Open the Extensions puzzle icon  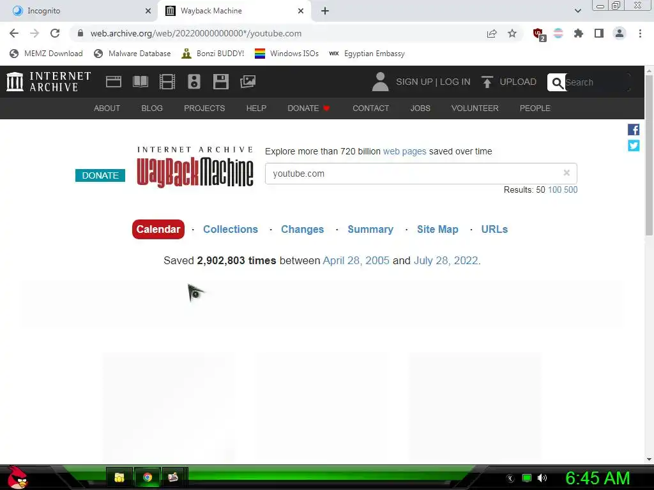[x=578, y=33]
